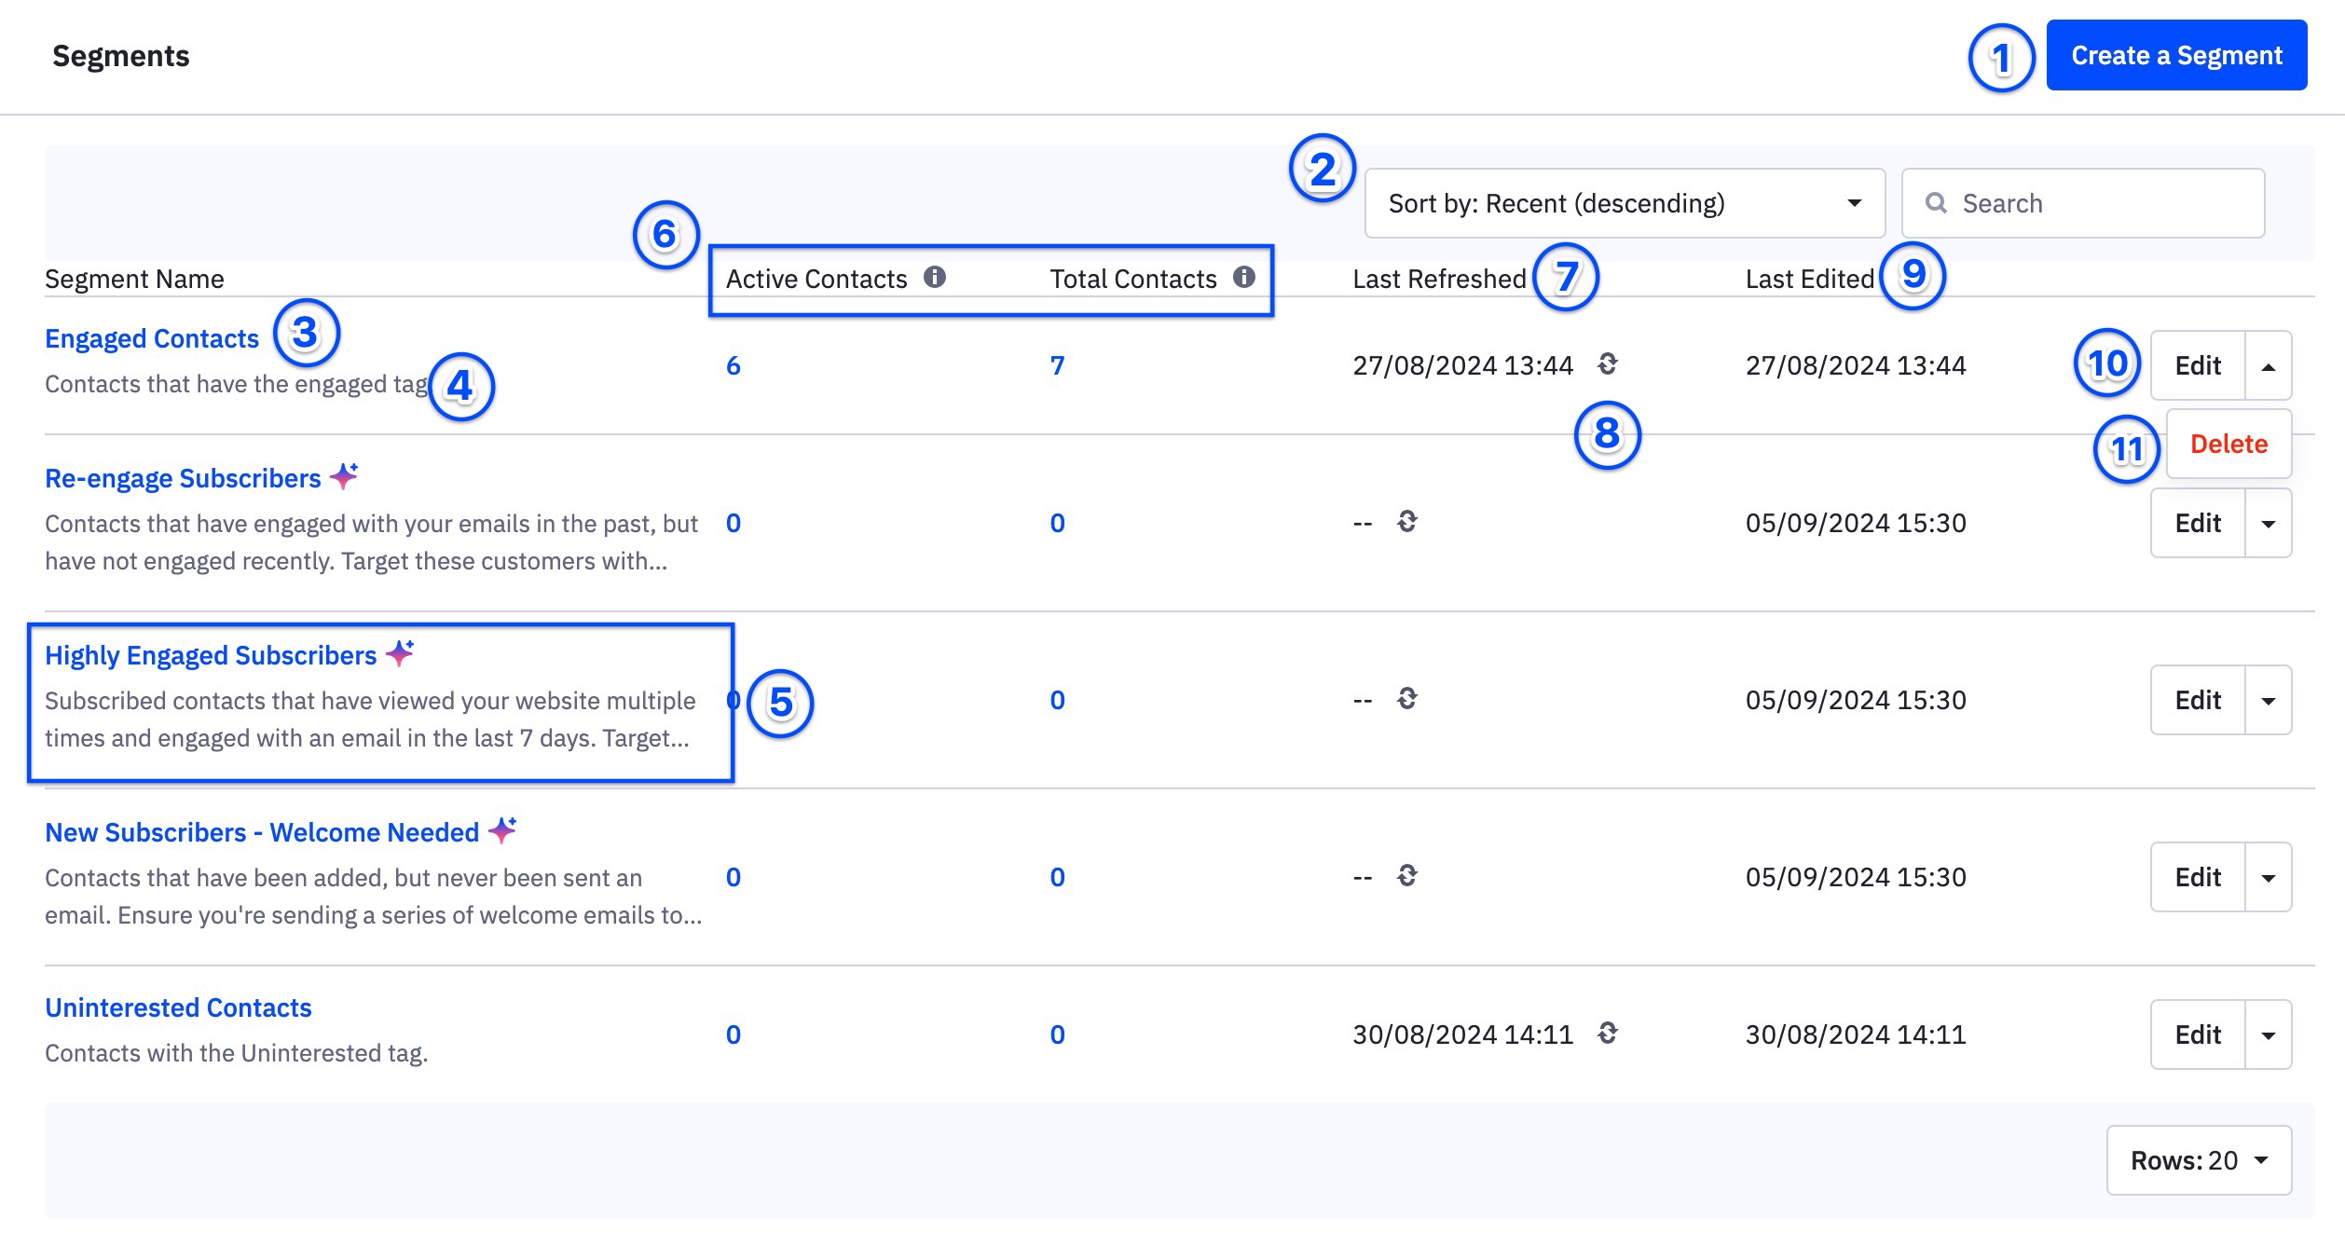Refresh the Highly Engaged Subscribers segment
Viewport: 2345px width, 1260px height.
pyautogui.click(x=1406, y=698)
